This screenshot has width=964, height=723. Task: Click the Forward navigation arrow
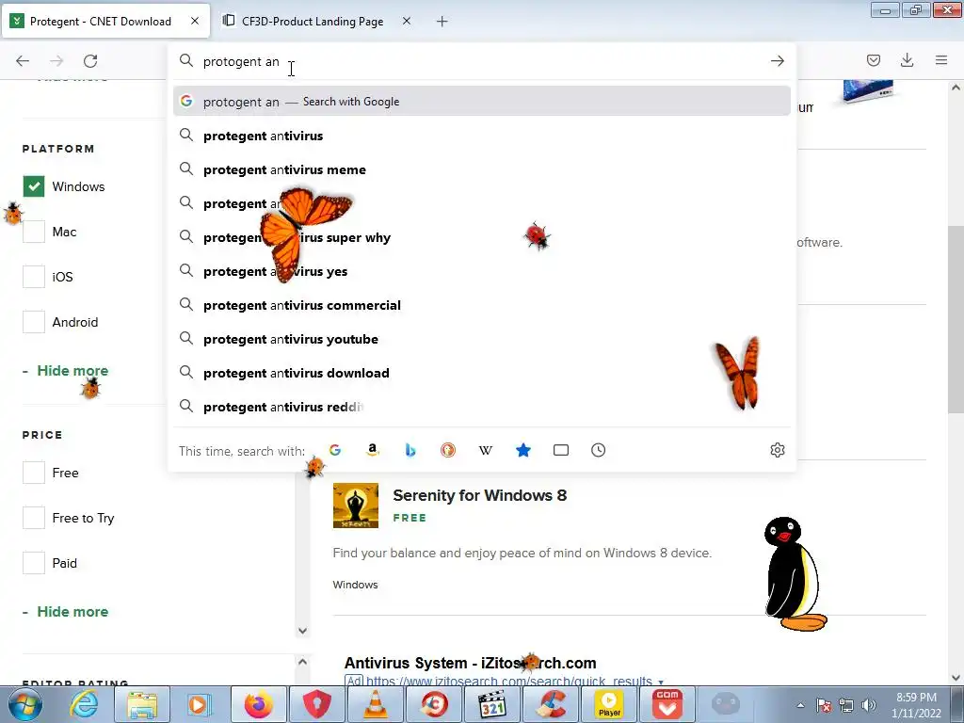pos(56,61)
